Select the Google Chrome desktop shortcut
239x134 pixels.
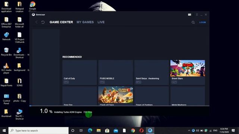click(32, 6)
